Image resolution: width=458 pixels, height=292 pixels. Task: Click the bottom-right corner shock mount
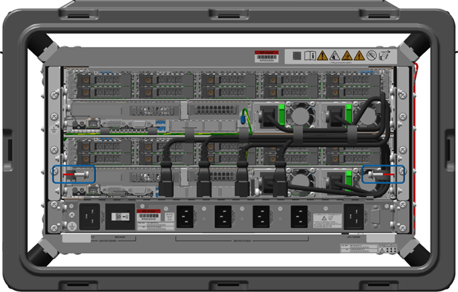point(414,252)
